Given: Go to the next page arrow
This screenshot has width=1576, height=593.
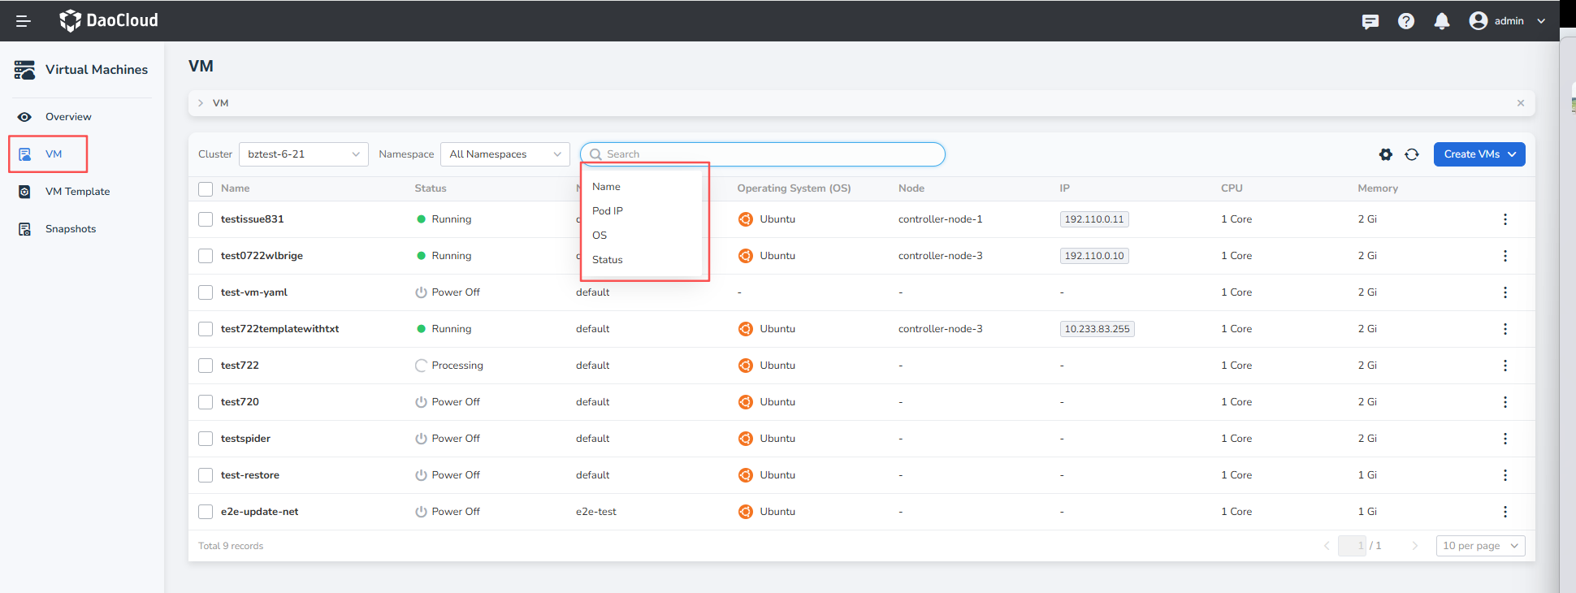Looking at the screenshot, I should 1415,546.
